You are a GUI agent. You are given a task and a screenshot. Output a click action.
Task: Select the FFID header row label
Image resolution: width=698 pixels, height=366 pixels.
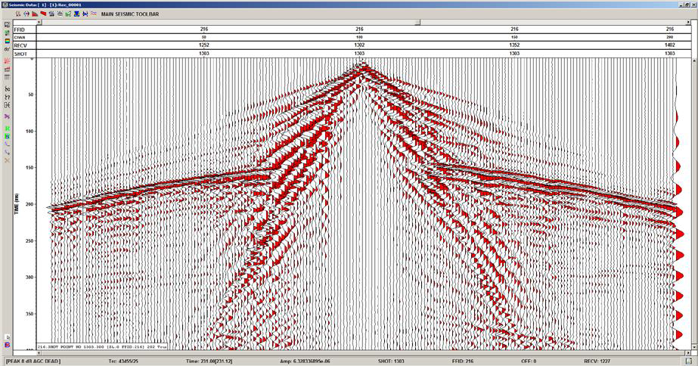[20, 29]
